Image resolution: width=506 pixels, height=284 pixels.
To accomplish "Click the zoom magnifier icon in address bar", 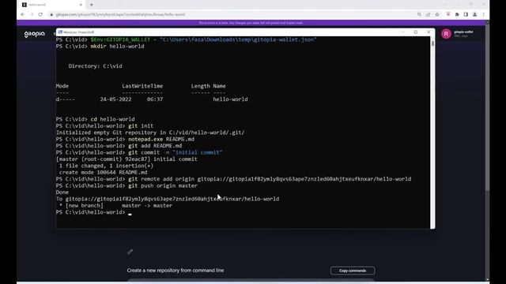I will [x=419, y=14].
